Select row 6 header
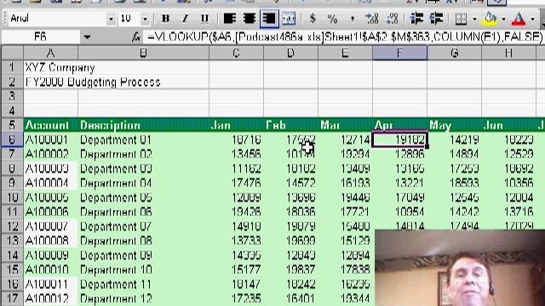The image size is (545, 306). tap(12, 139)
